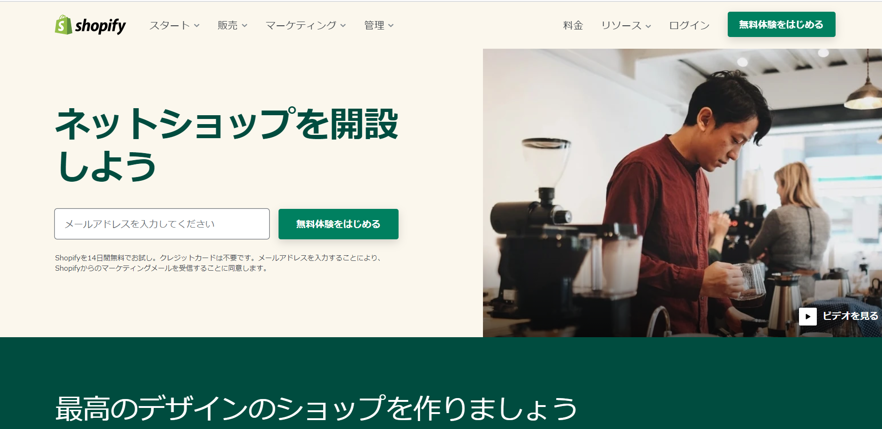Go to ログイン in the header
The height and width of the screenshot is (429, 882).
pyautogui.click(x=689, y=25)
